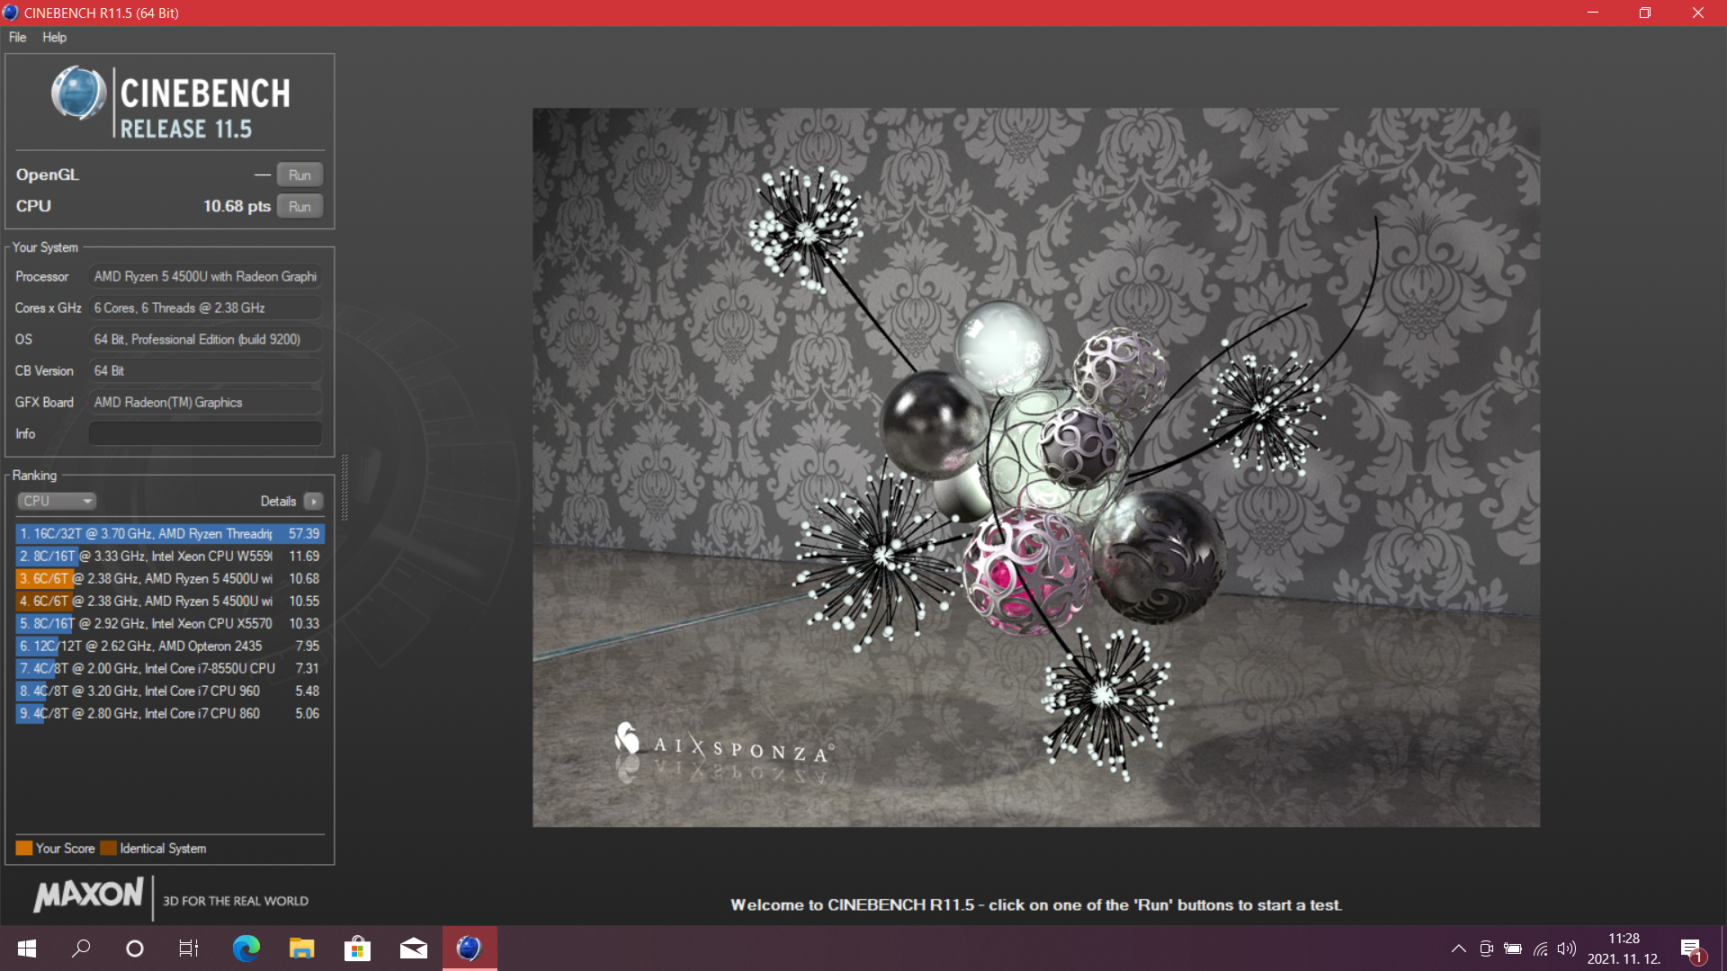The image size is (1727, 971).
Task: Click the Identical System brown swatch
Action: [x=109, y=848]
